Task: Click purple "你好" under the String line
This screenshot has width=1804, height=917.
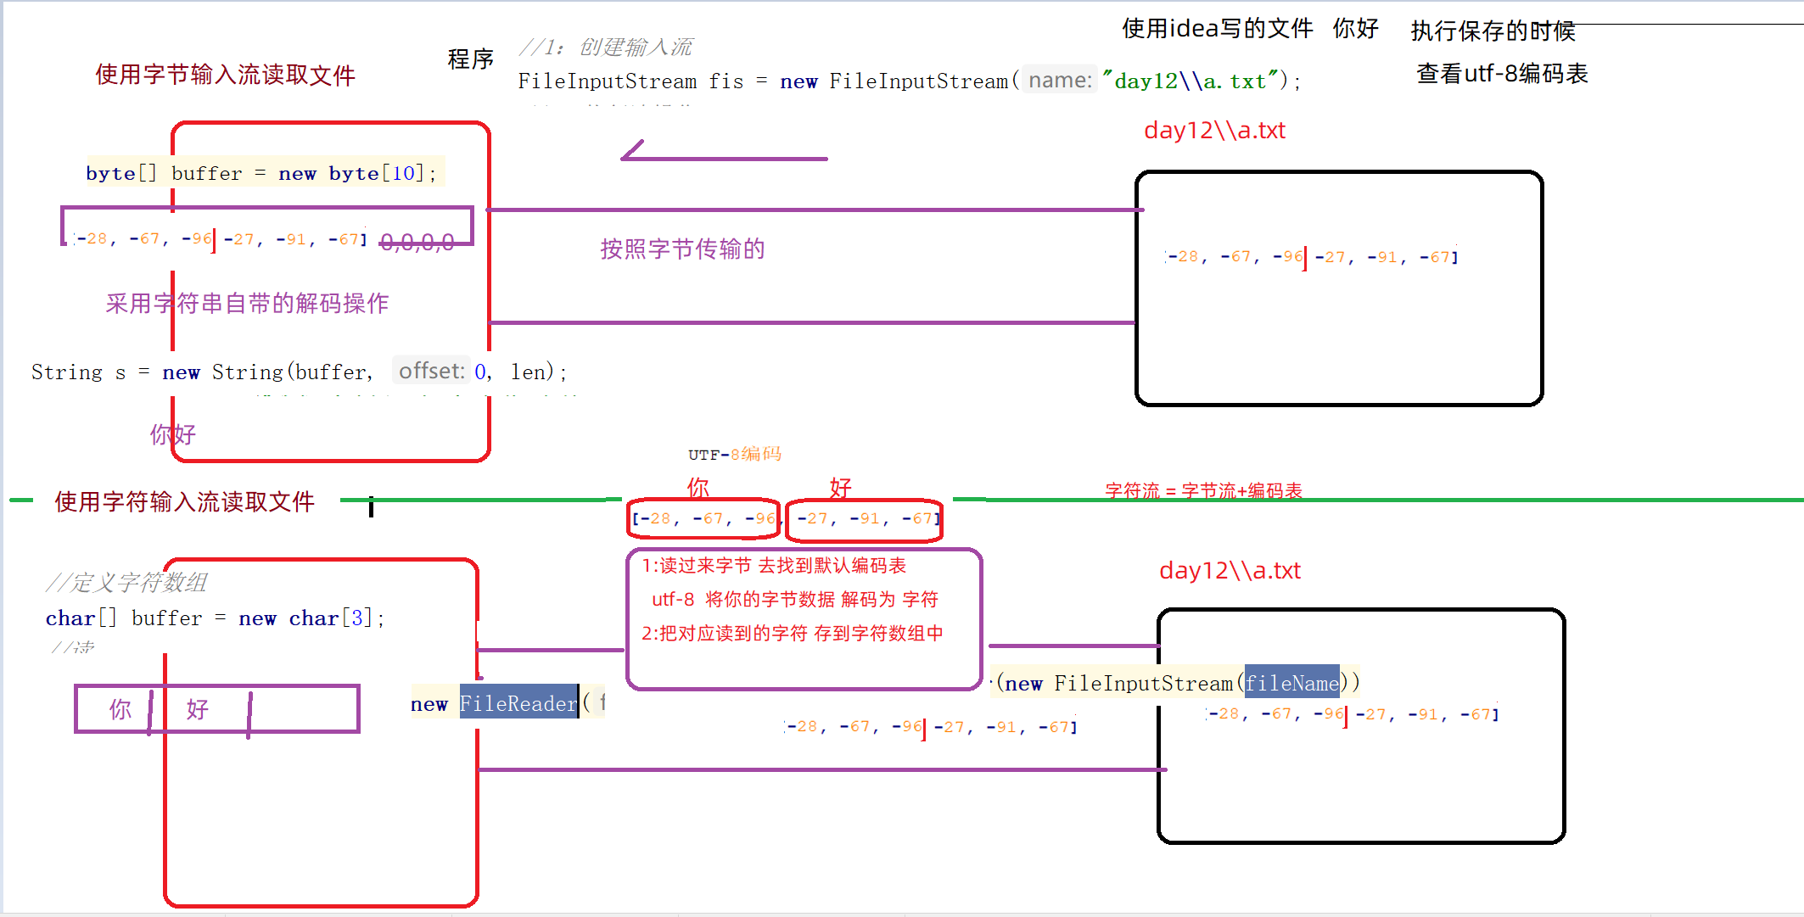Action: point(173,434)
